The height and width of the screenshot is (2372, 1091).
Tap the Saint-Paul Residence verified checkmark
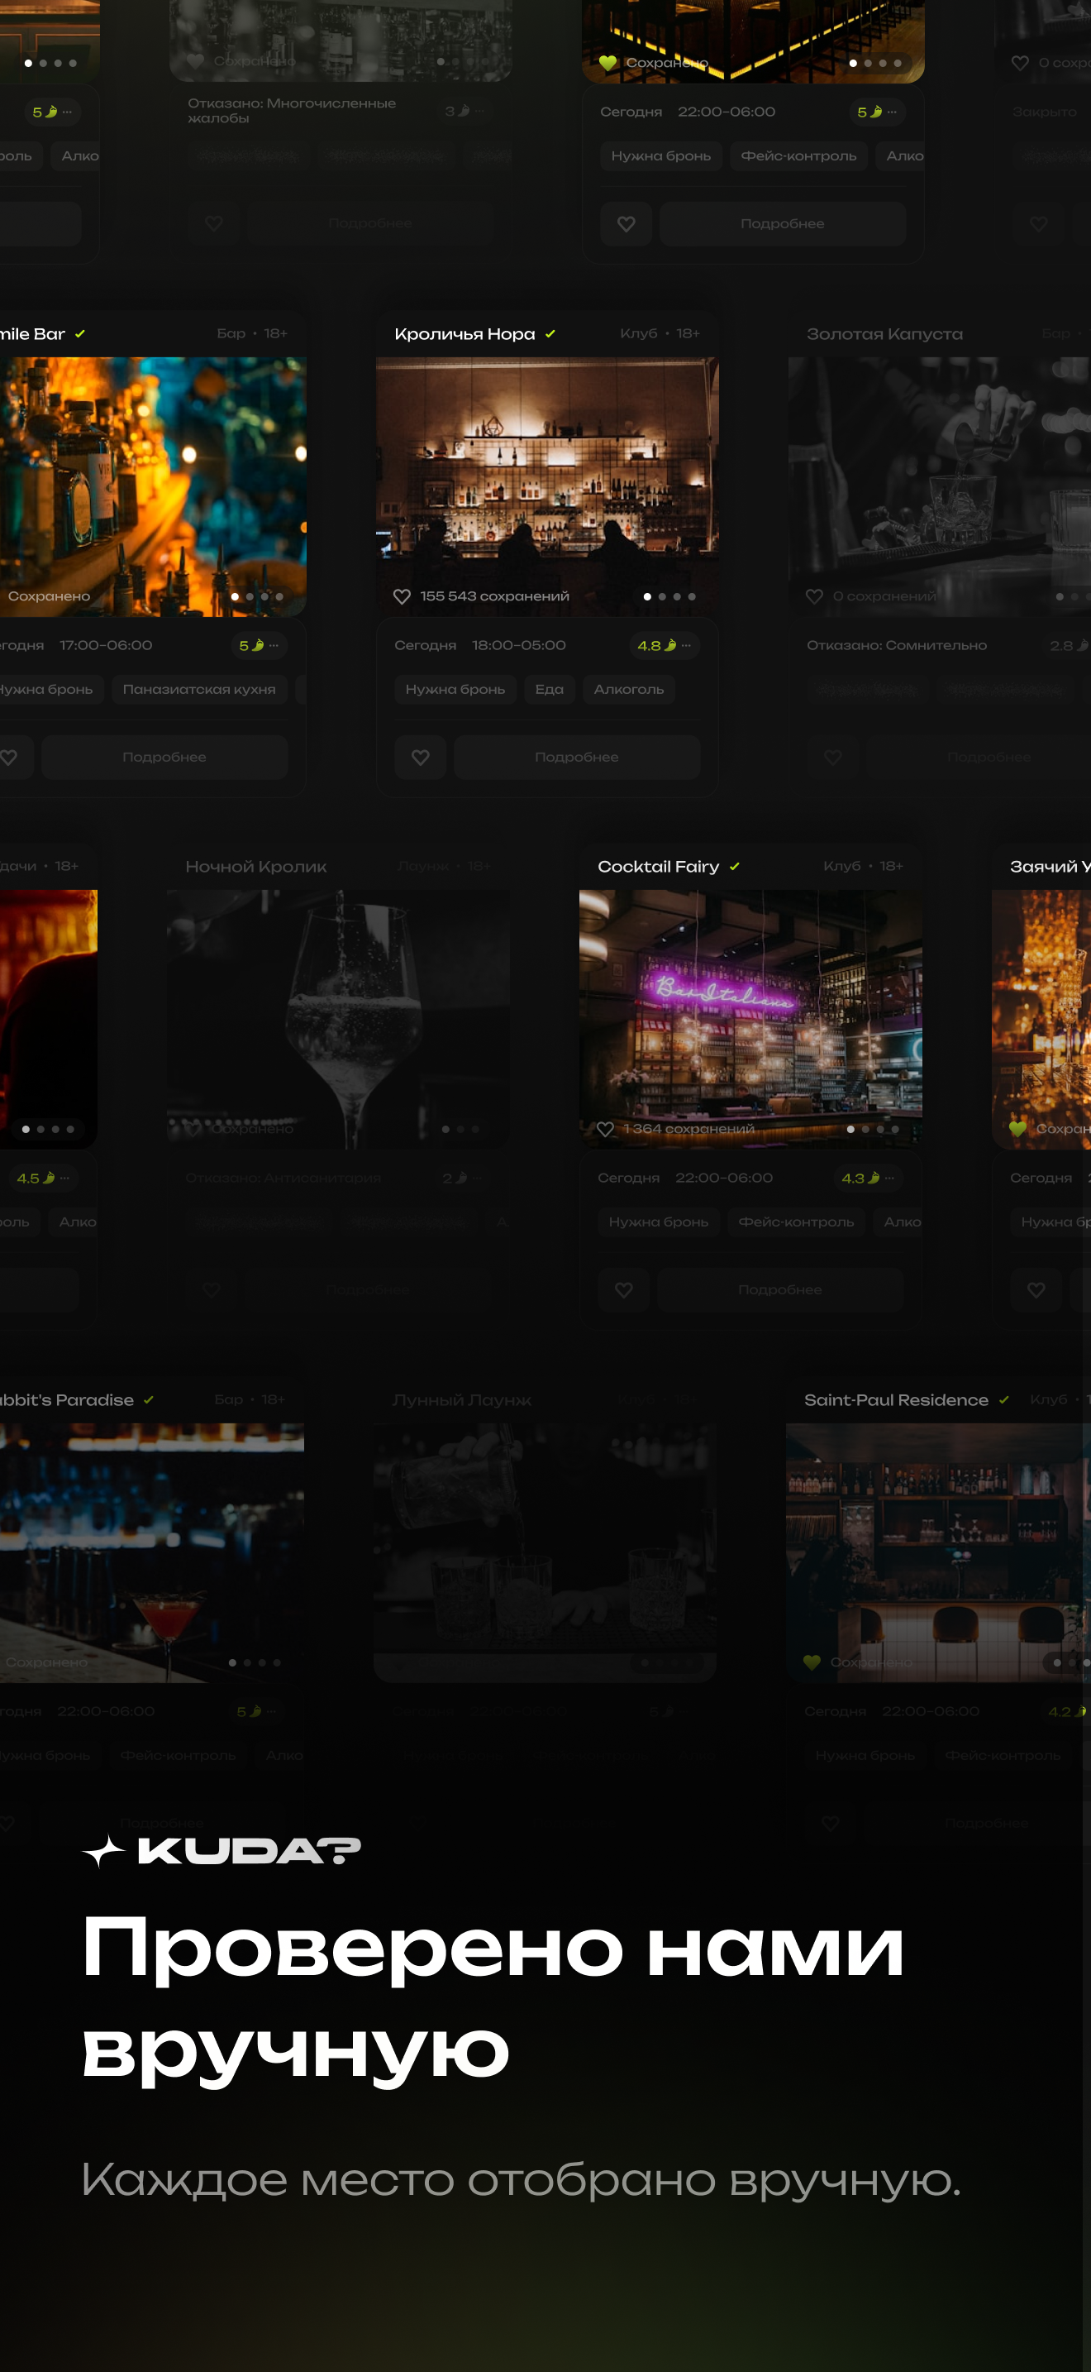pyautogui.click(x=1003, y=1399)
